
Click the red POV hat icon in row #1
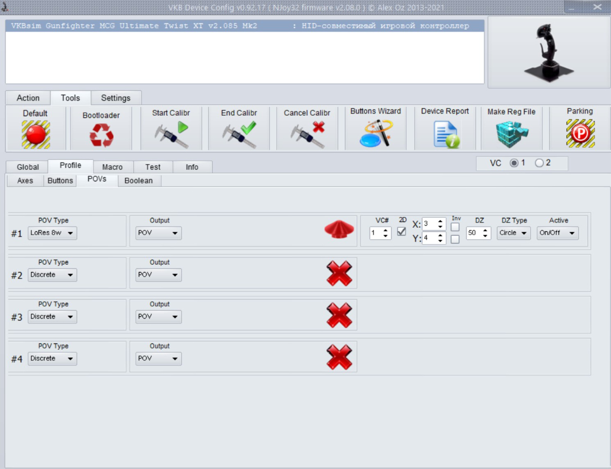[x=339, y=229]
